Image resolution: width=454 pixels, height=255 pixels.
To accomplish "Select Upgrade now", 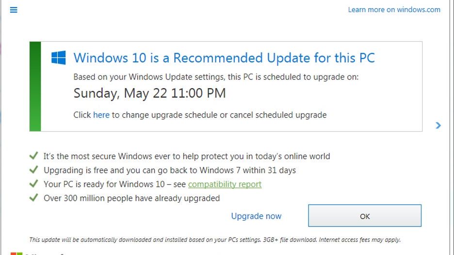I will click(x=256, y=216).
